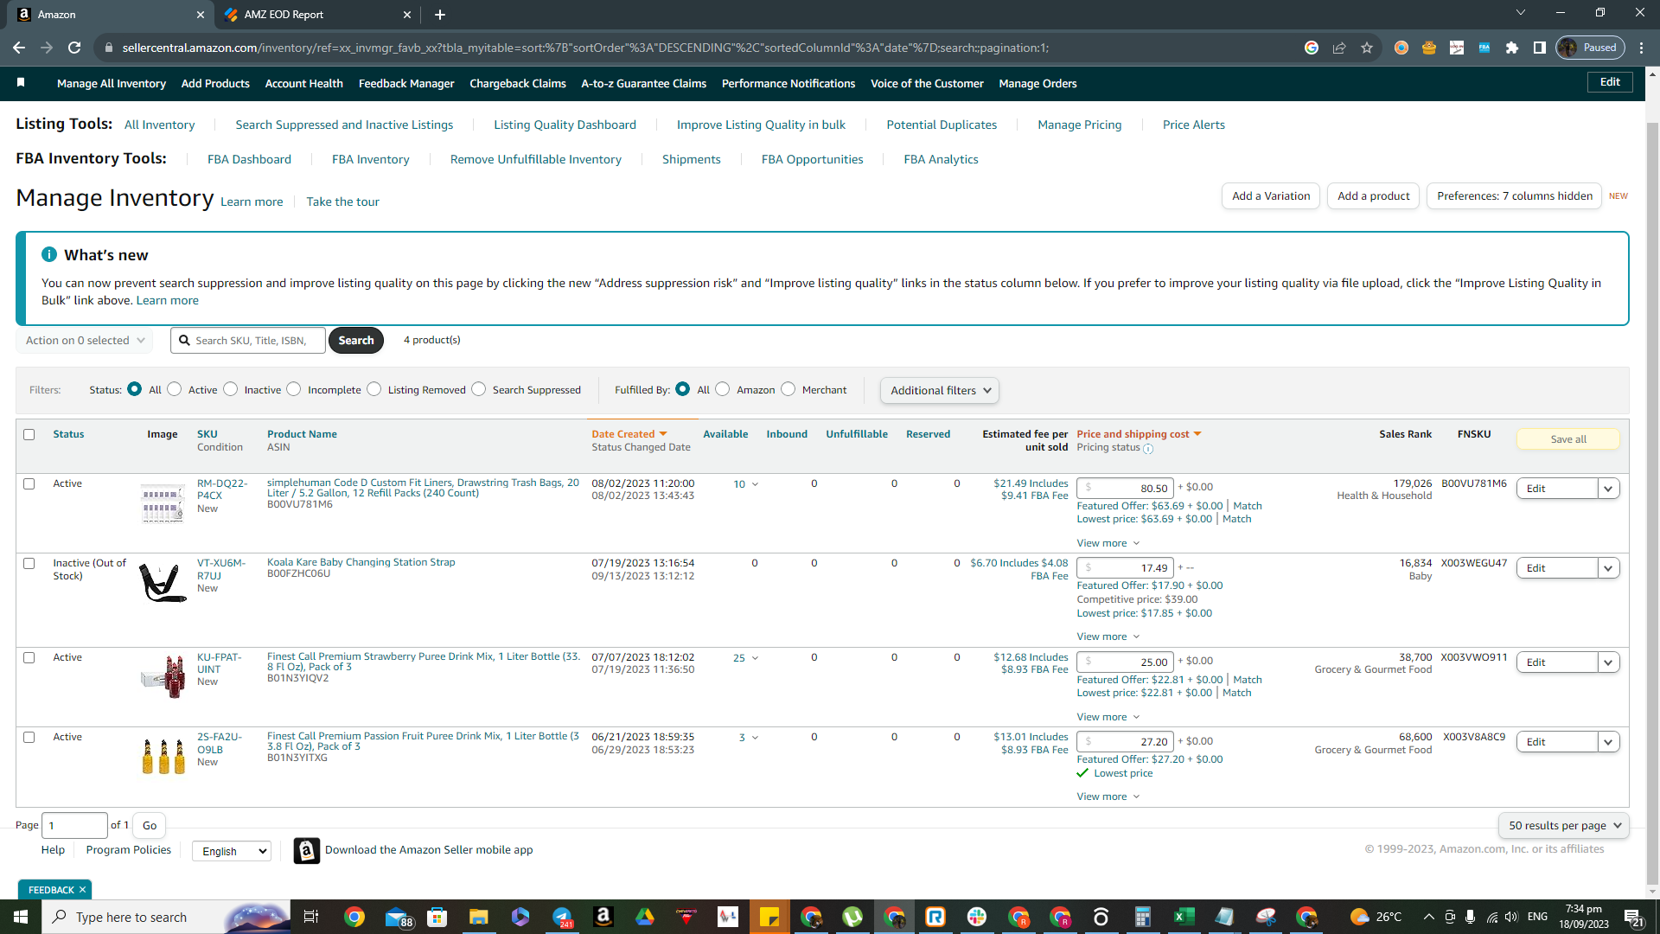Open a new browser tab
Screen dimensions: 1660x934
(x=440, y=15)
